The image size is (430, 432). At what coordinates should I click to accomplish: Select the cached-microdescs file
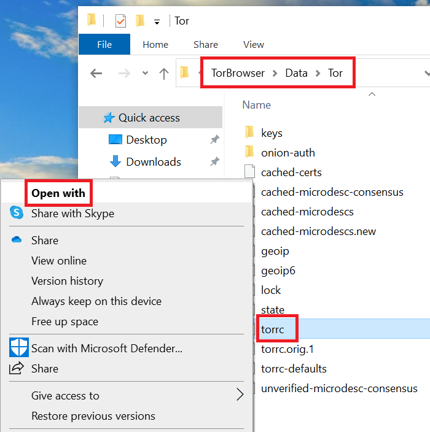pos(307,212)
